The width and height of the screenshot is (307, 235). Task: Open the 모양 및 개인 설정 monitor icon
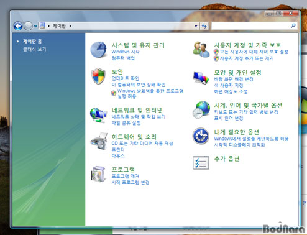[201, 78]
